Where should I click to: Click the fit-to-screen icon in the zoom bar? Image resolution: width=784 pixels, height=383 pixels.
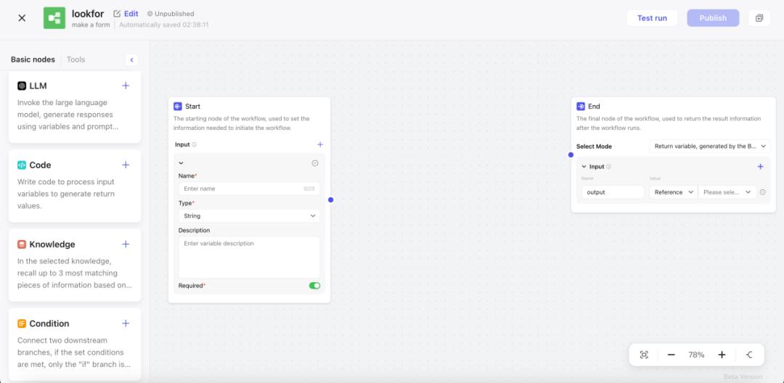click(x=644, y=355)
